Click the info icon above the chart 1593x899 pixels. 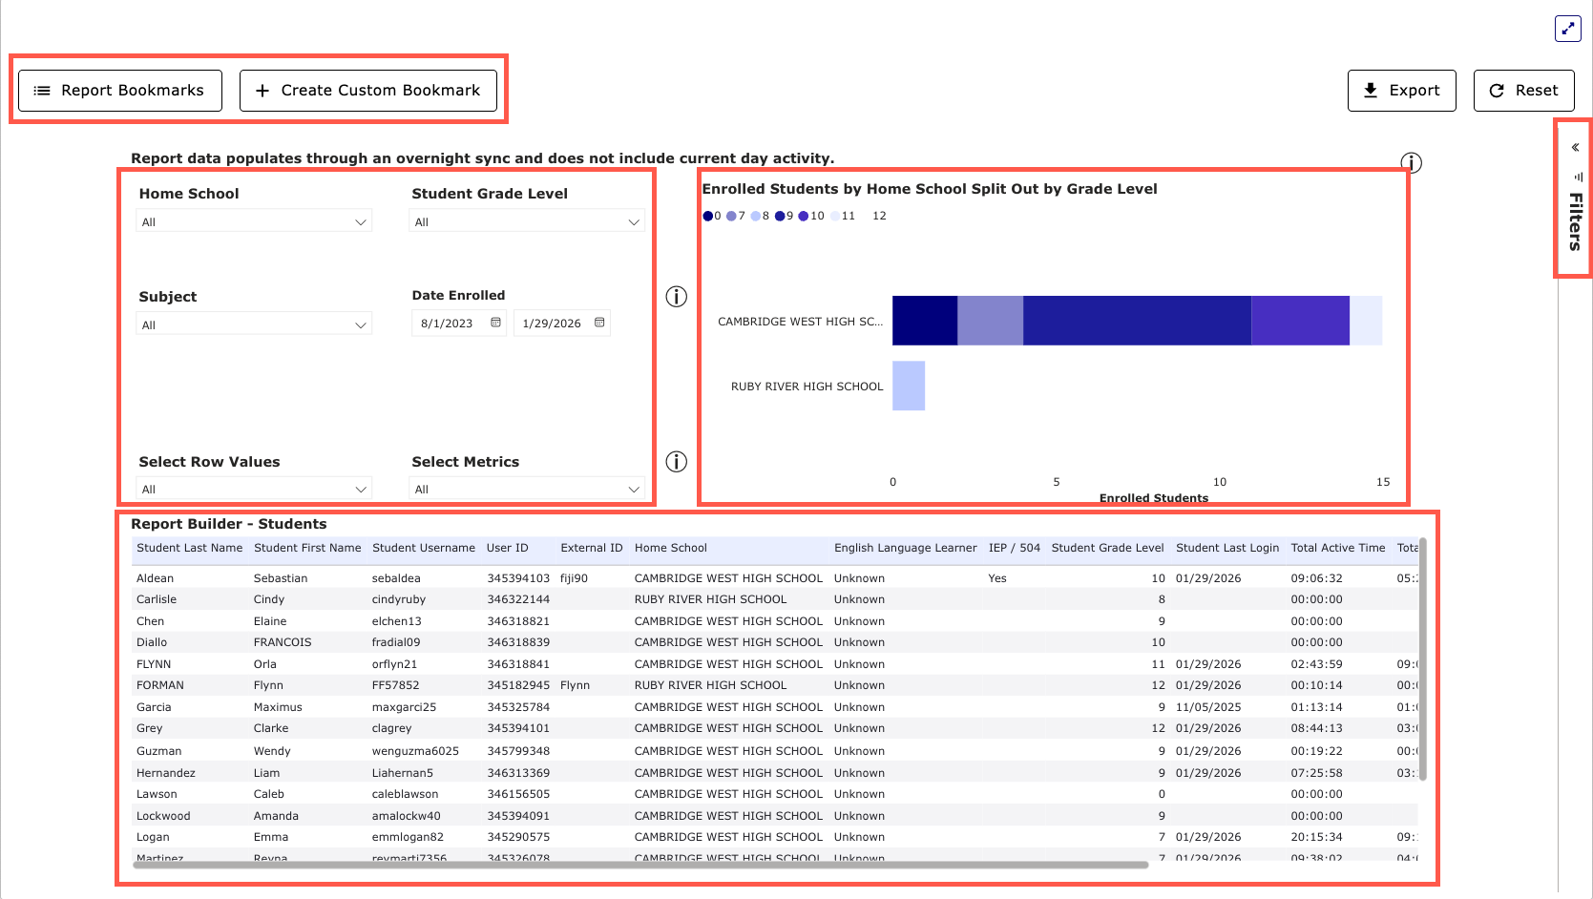click(1411, 163)
